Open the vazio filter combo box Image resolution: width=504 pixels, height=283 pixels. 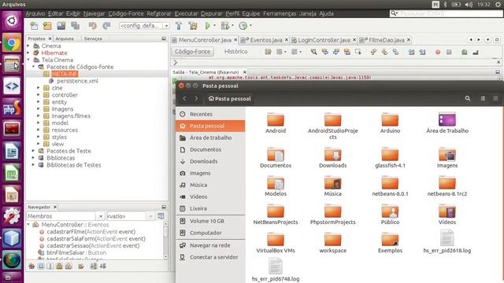pyautogui.click(x=131, y=216)
